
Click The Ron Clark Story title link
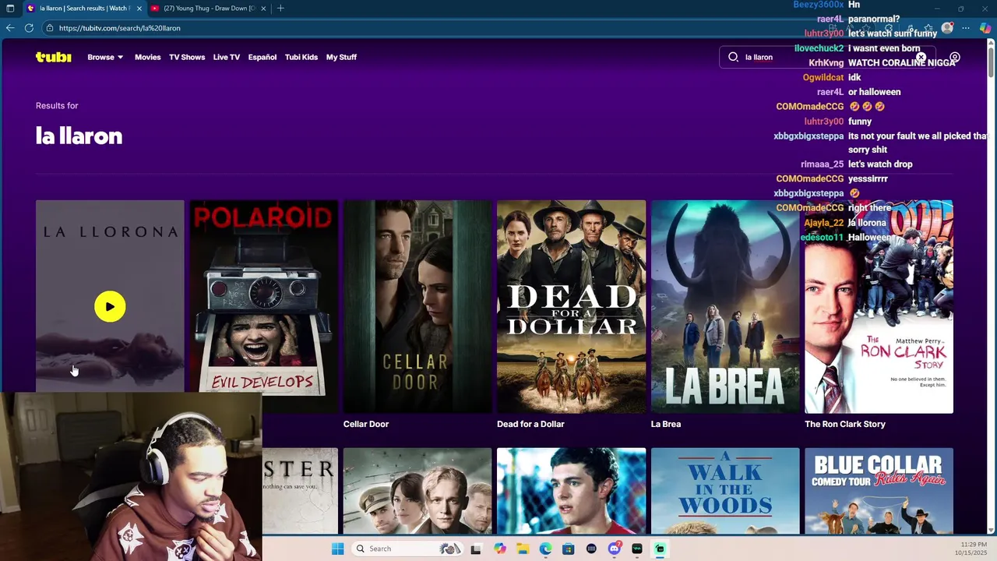845,424
